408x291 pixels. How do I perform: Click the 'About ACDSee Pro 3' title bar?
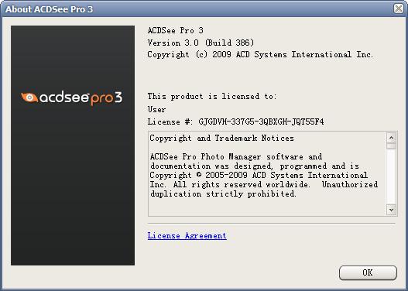coord(197,9)
